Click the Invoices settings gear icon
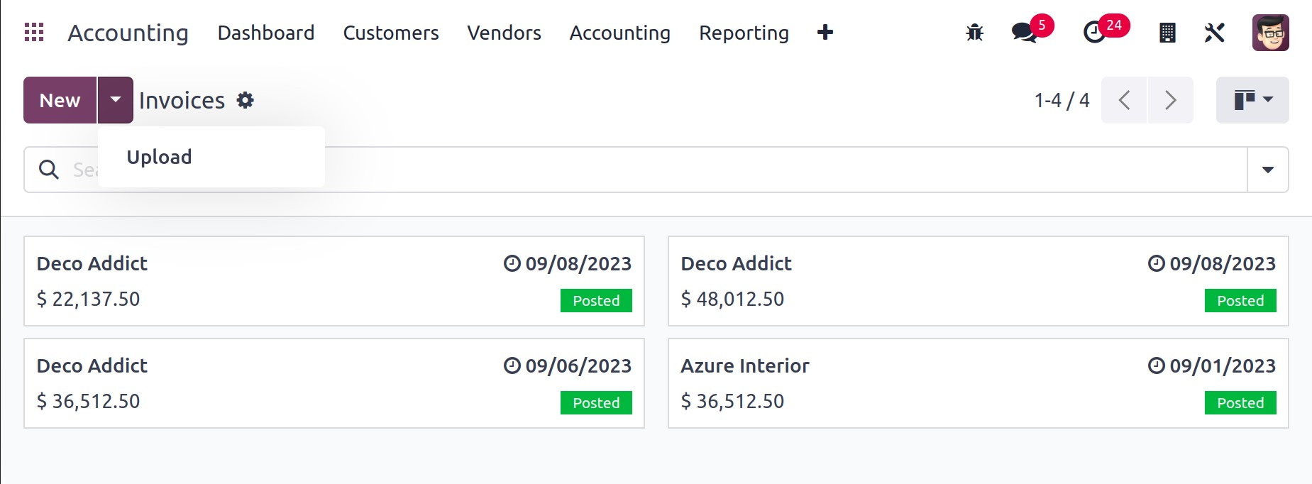Viewport: 1312px width, 484px height. pyautogui.click(x=245, y=101)
